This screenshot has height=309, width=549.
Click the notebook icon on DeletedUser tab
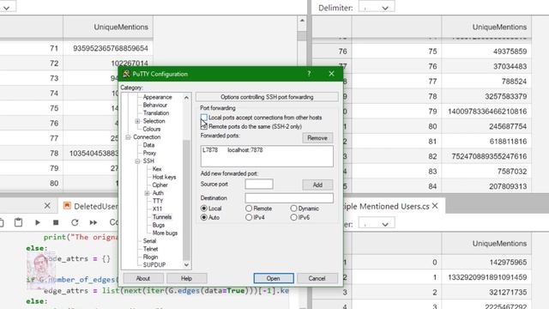tap(67, 206)
